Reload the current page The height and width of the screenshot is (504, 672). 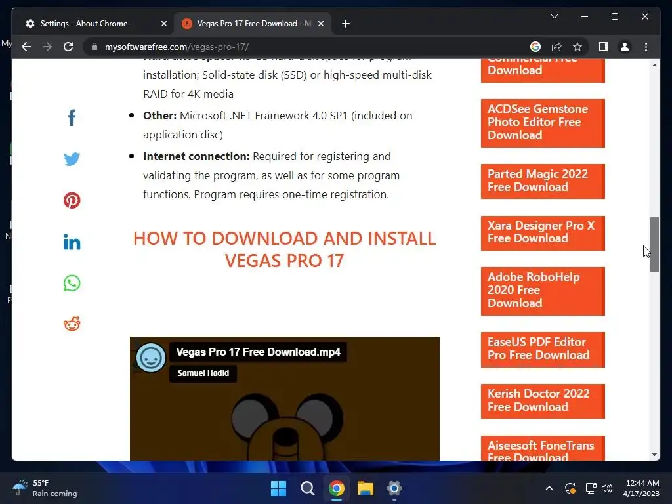pyautogui.click(x=68, y=47)
